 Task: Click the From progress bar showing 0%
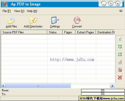[103, 90]
